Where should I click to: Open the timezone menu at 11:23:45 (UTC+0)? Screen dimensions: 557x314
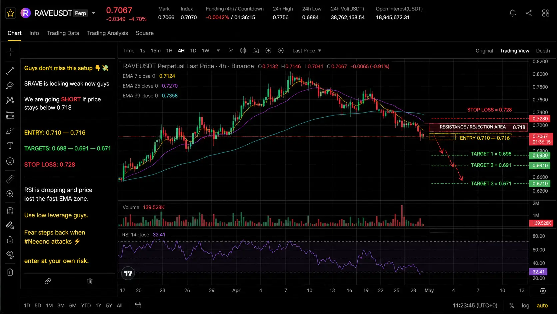(x=475, y=305)
